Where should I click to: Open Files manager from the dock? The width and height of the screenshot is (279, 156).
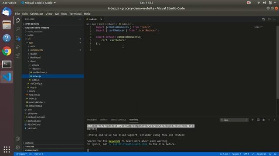tap(7, 25)
